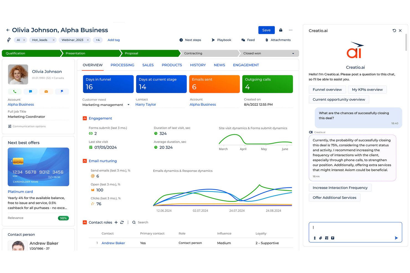This screenshot has width=410, height=273.
Task: Select the Contracting stage in the pipeline
Action: pyautogui.click(x=209, y=53)
